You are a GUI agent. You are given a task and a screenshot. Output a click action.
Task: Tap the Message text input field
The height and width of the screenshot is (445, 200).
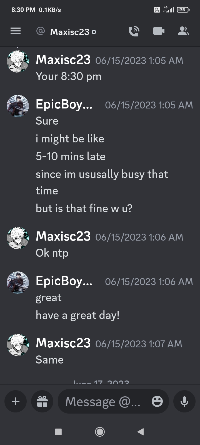click(103, 401)
